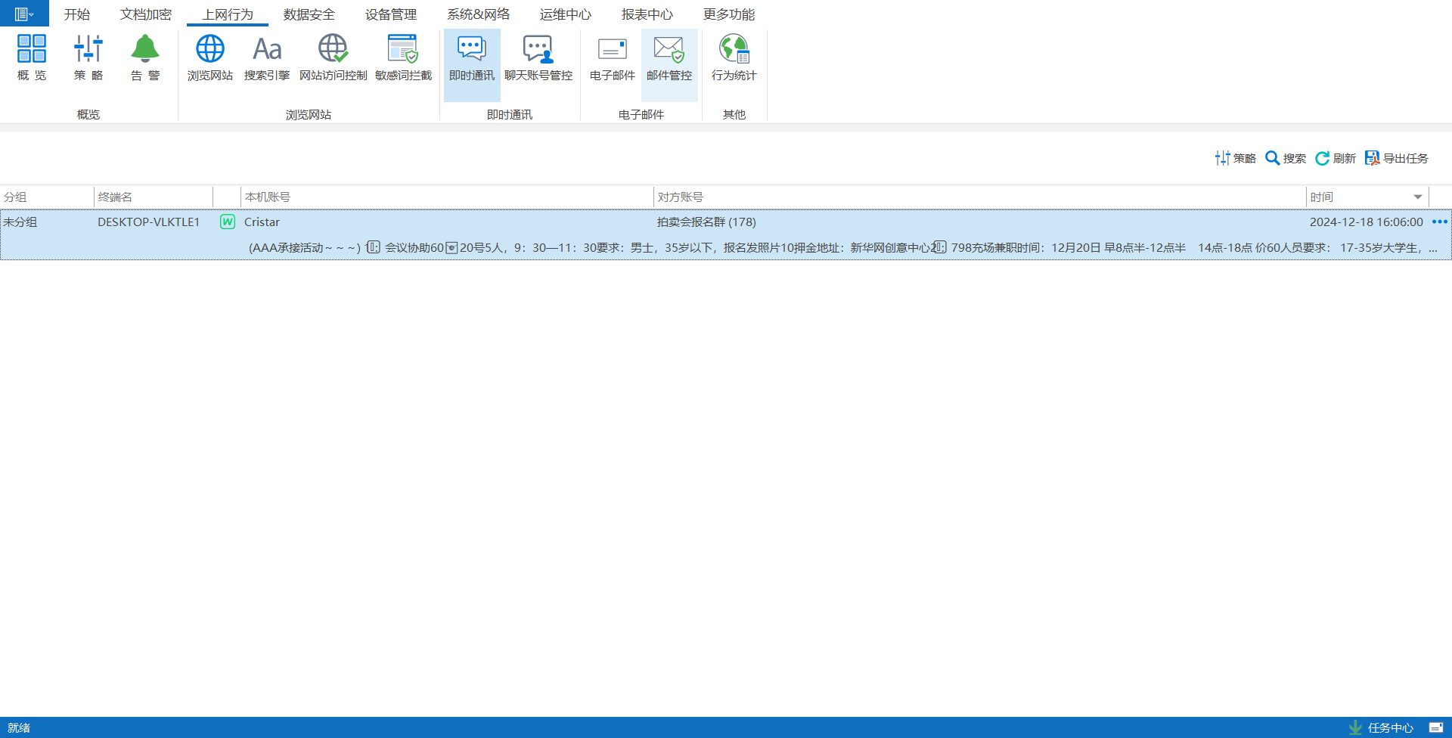Click the 导出任务 export button
This screenshot has height=738, width=1452.
1397,158
